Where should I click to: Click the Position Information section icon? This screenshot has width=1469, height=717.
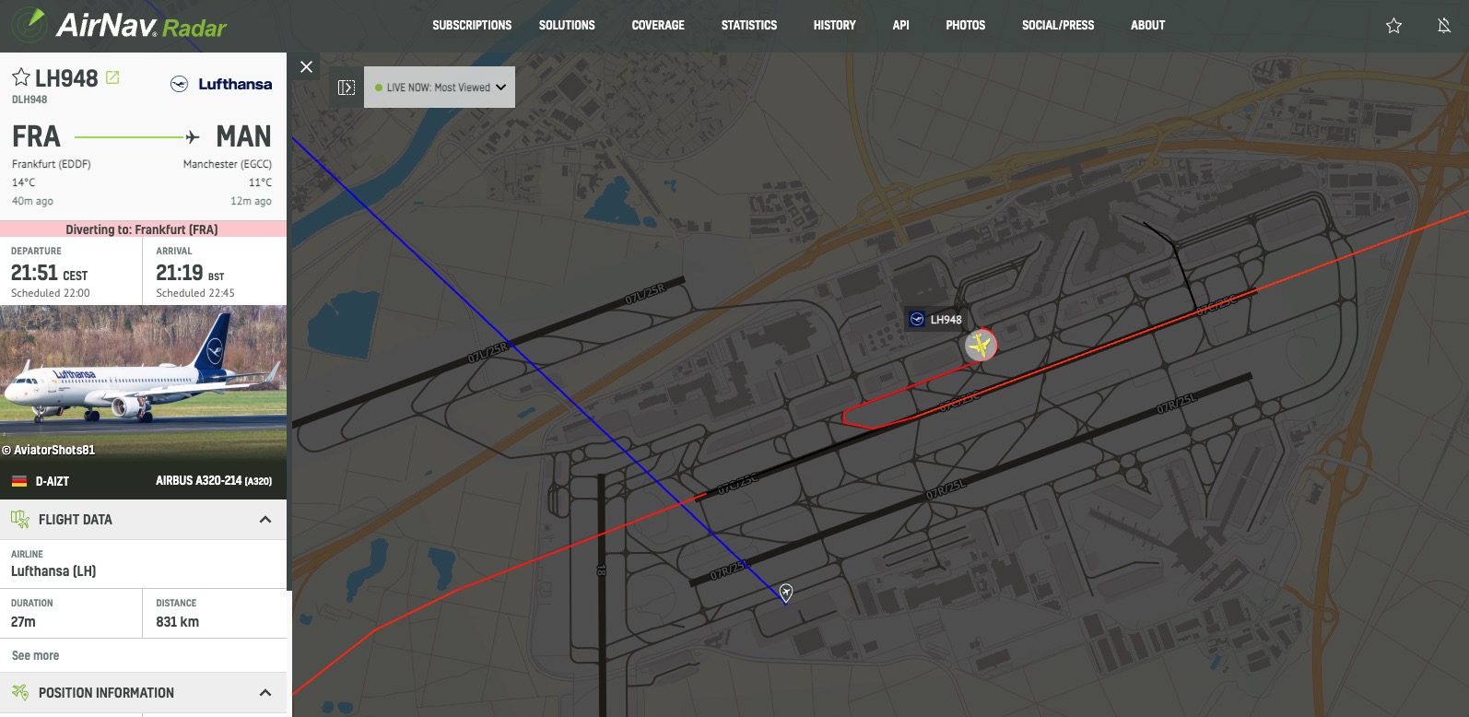click(20, 692)
